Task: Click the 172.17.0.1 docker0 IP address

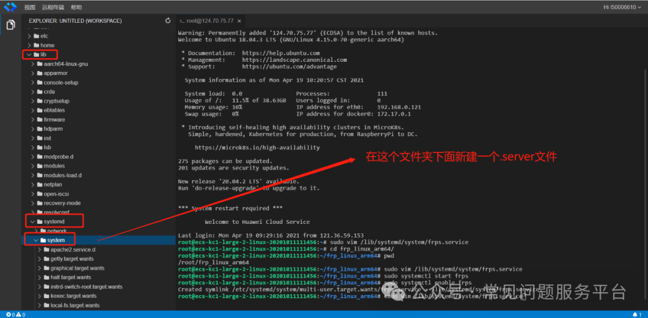Action: (x=394, y=114)
